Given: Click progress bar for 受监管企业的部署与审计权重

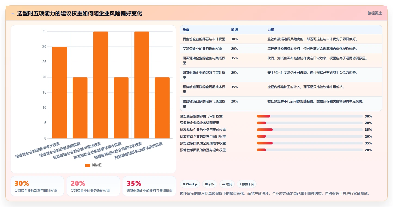Looking at the screenshot, I should pos(309,116).
